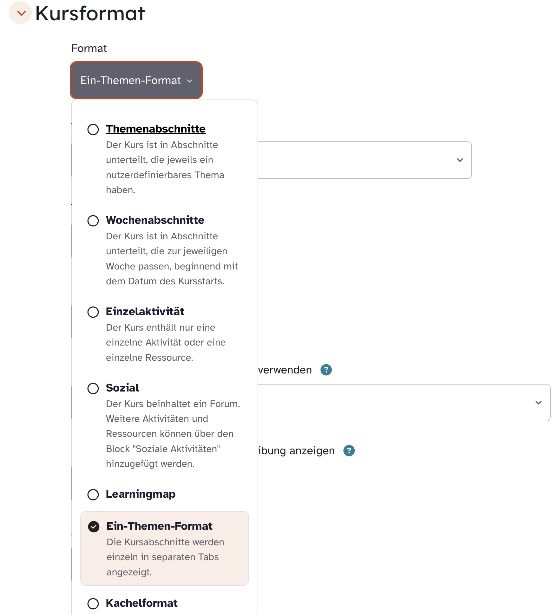Click the Themenabschnitte option title

click(155, 129)
